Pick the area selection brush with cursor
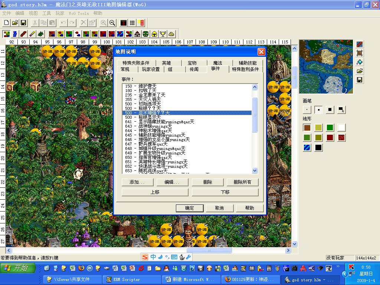The image size is (380, 285). tap(341, 109)
